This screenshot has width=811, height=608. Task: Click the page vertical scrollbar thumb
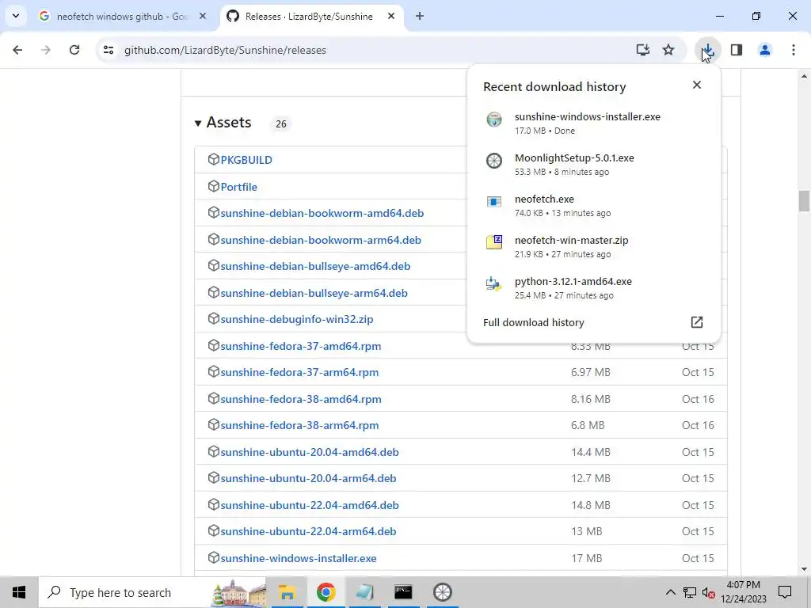(x=804, y=200)
